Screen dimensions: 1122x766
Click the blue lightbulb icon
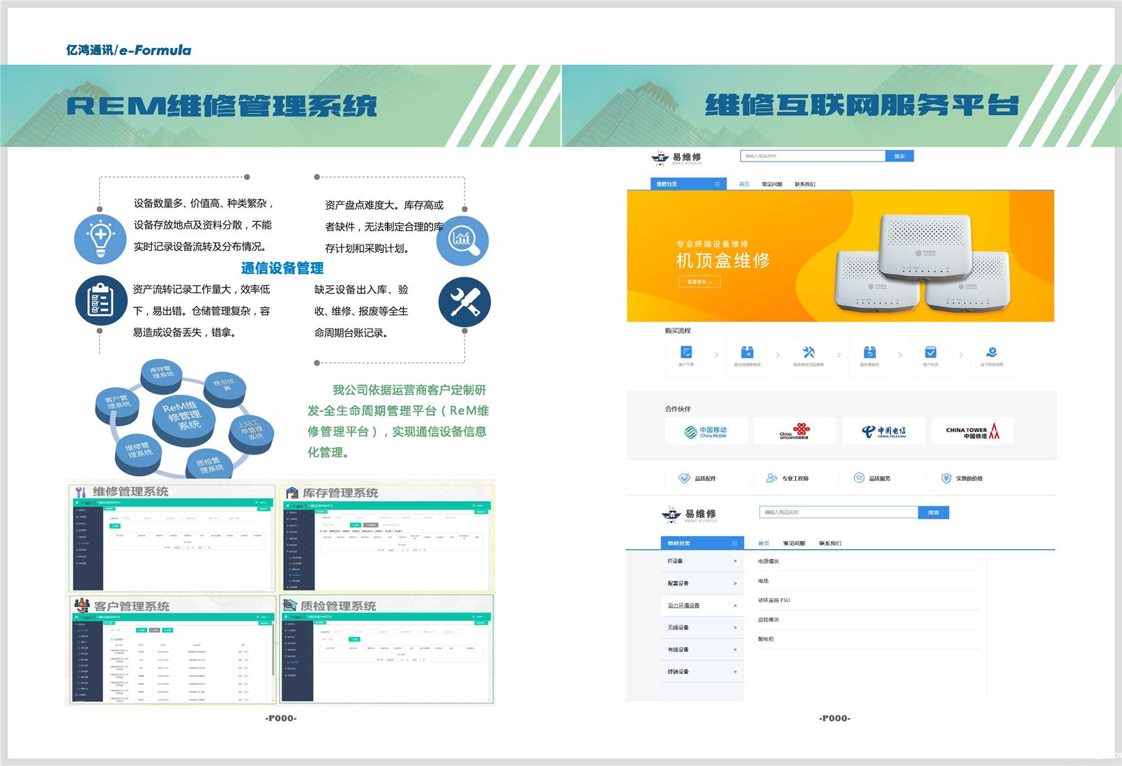tap(100, 238)
